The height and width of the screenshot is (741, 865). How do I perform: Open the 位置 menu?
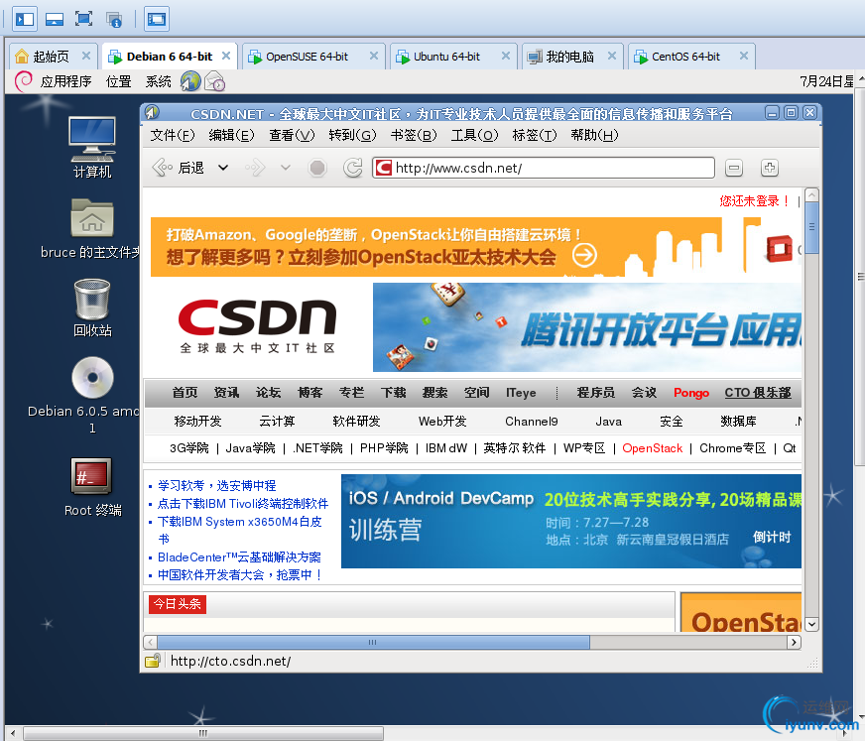pyautogui.click(x=118, y=81)
